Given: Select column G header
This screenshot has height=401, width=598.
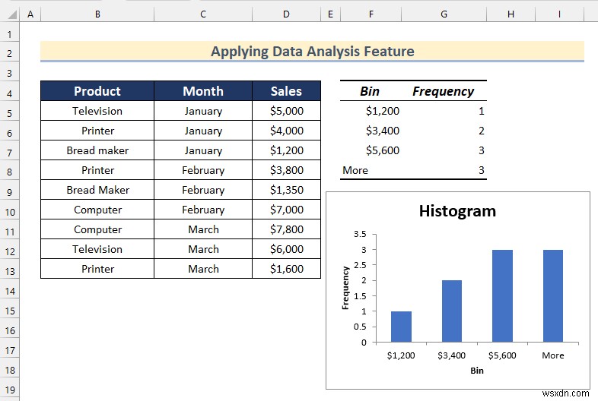Looking at the screenshot, I should tap(444, 14).
